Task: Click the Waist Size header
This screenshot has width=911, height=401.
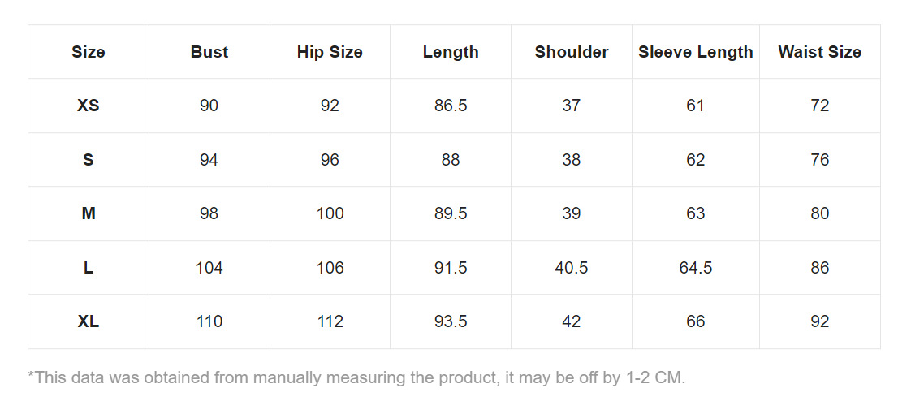Action: pos(820,52)
